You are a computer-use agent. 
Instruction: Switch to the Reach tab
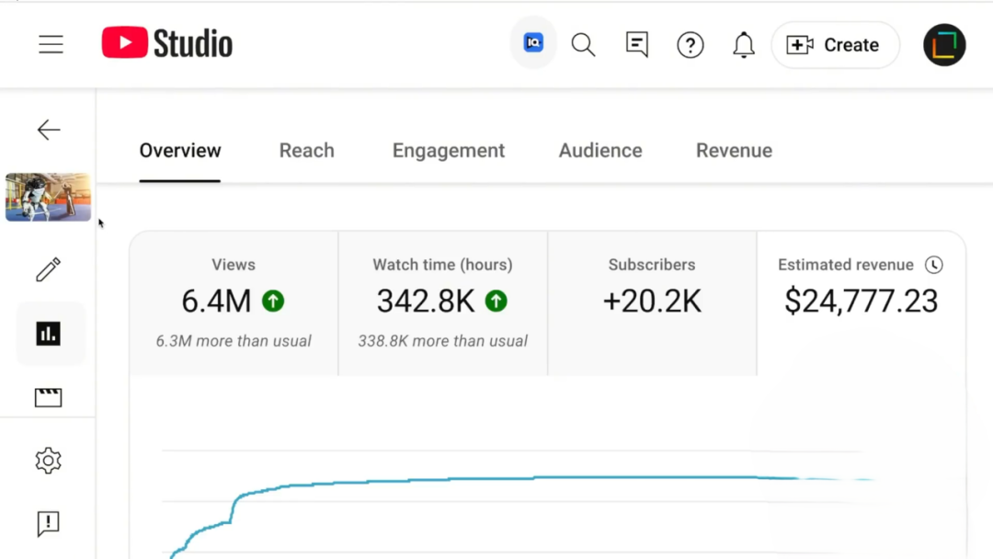pos(306,151)
